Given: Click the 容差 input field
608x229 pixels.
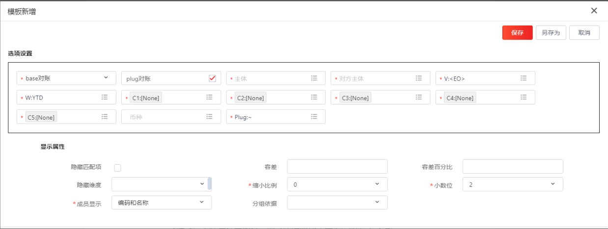Looking at the screenshot, I should point(337,167).
